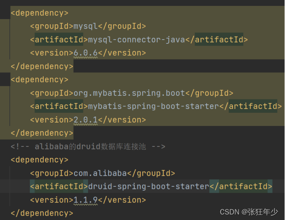This screenshot has height=220, width=285.
Task: Click the version number 6.0.6
Action: point(85,53)
